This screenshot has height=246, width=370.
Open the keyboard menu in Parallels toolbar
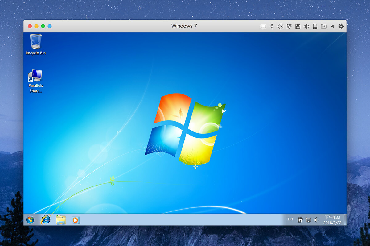click(263, 27)
